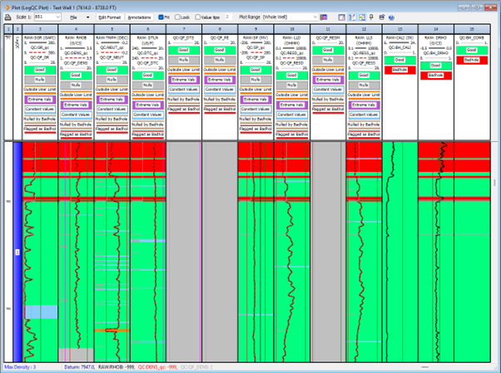Click the depth arrows toolbar icon

pos(352,17)
